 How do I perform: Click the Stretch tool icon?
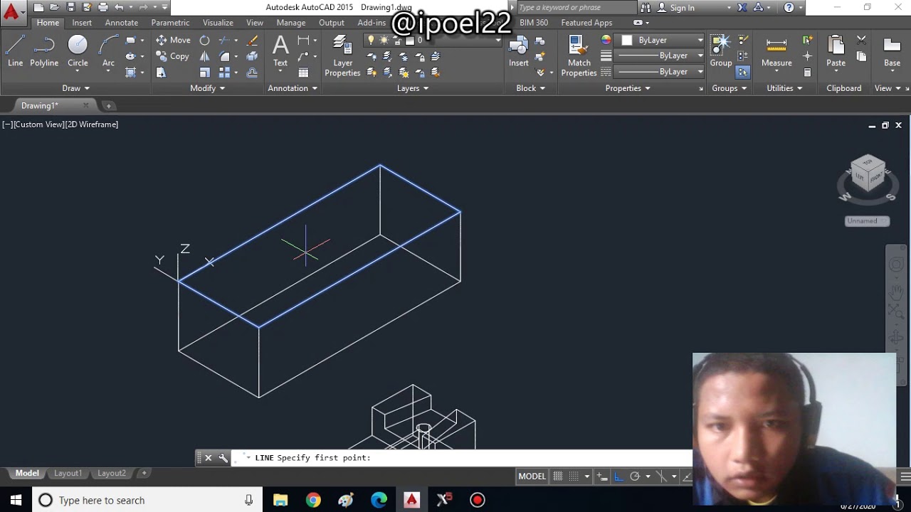point(161,73)
